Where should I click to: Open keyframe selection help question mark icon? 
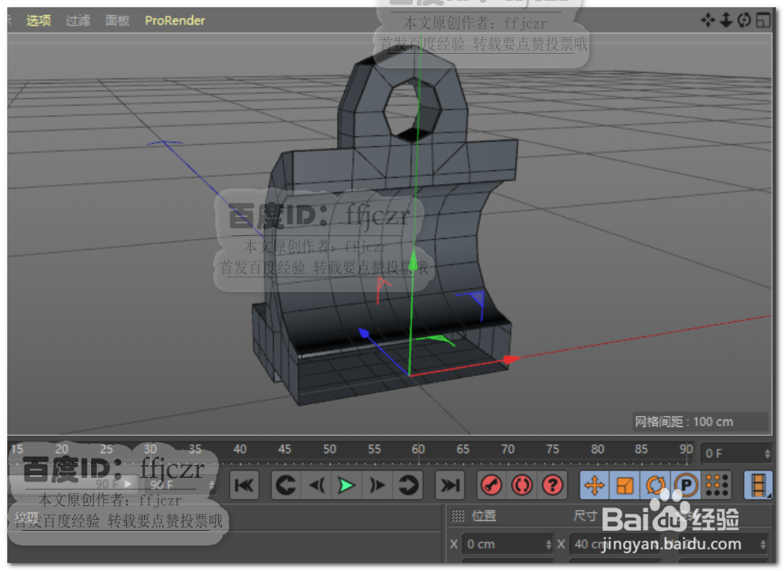[551, 486]
